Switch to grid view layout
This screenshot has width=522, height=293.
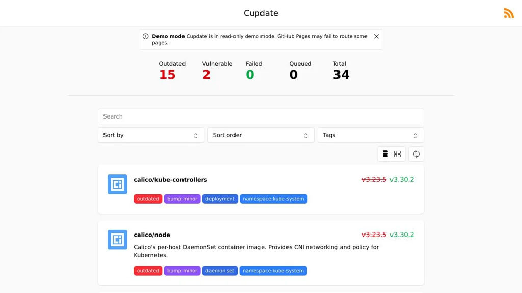pos(398,154)
